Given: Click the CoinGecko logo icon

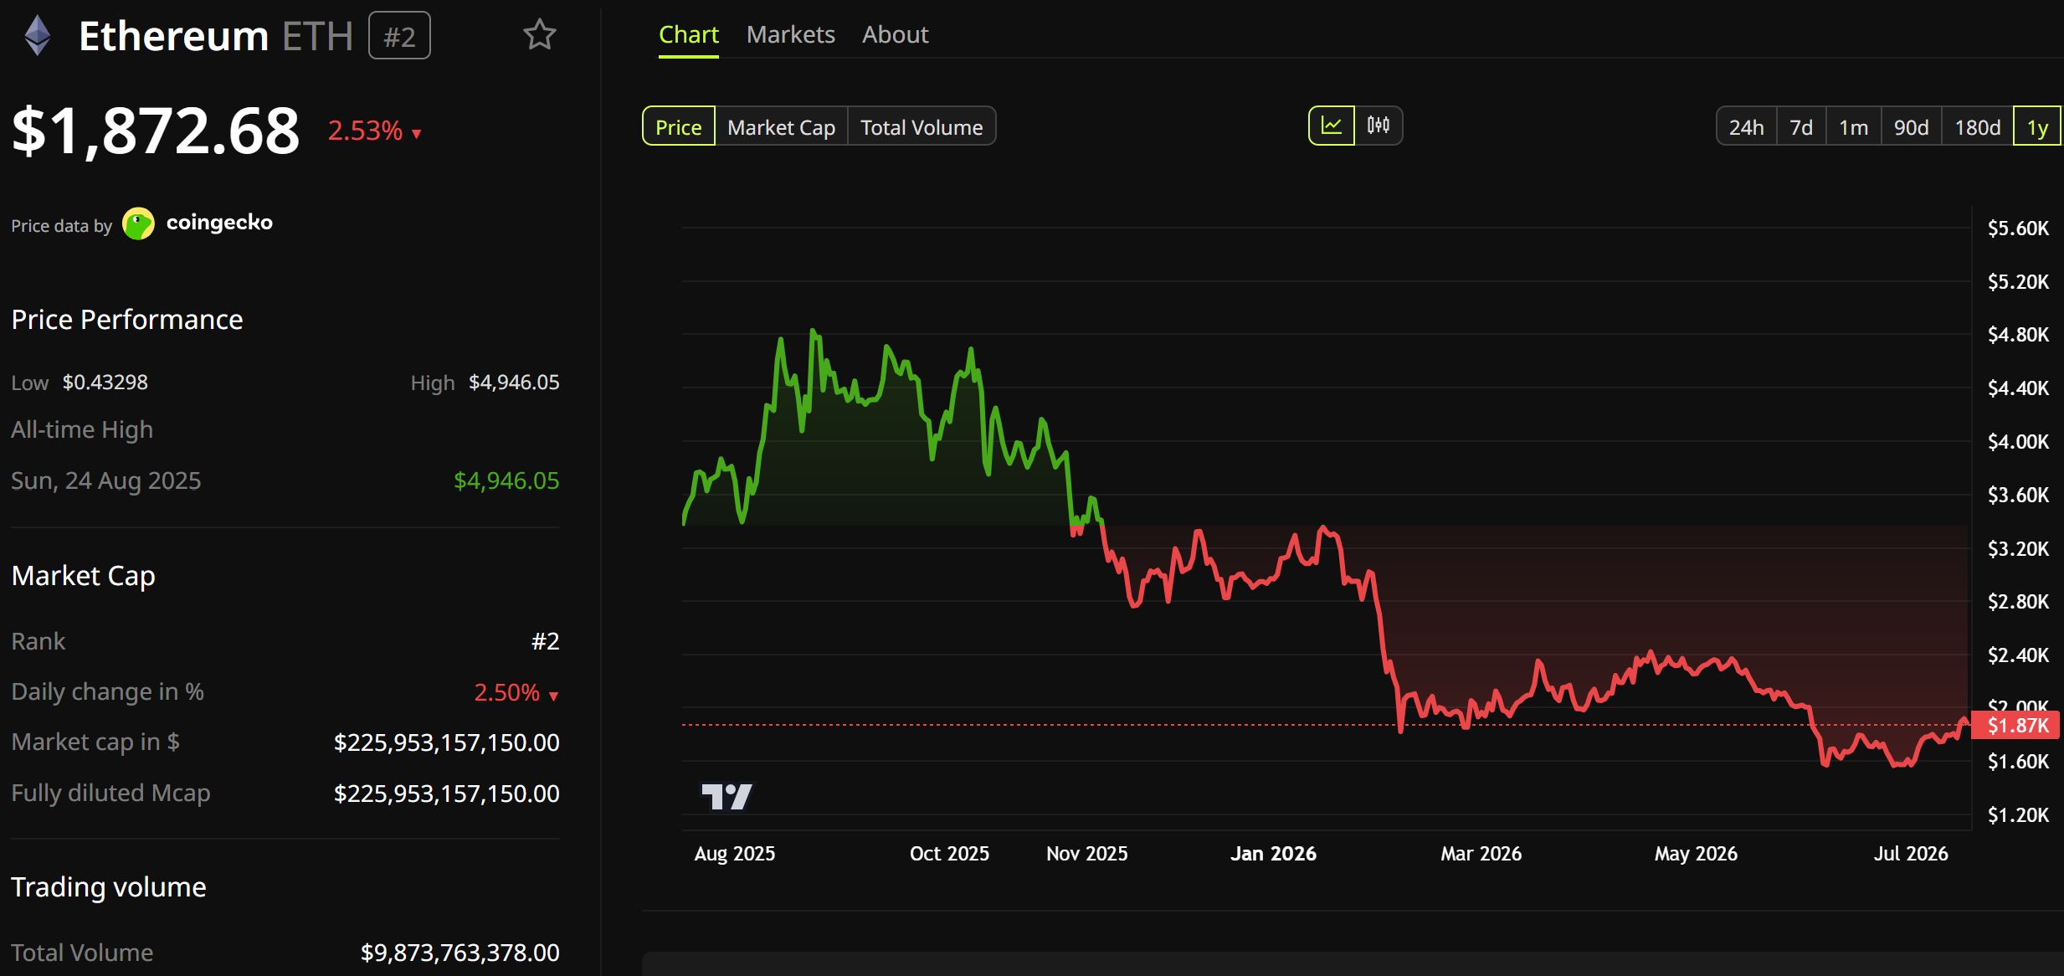Looking at the screenshot, I should click(x=138, y=223).
